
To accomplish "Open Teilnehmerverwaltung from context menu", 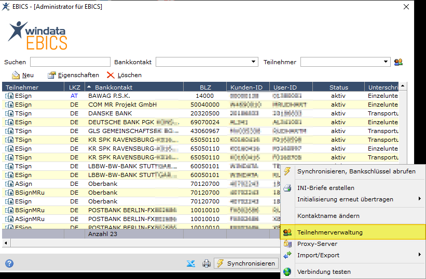I will [353, 232].
